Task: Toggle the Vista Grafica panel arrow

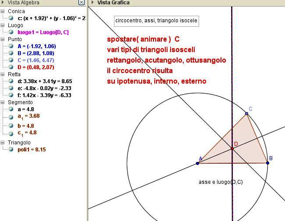Action: click(93, 2)
